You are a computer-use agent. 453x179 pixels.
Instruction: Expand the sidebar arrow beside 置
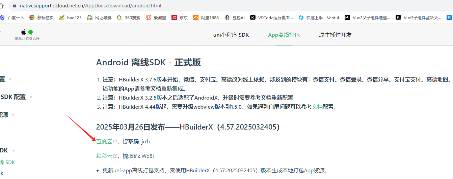tap(10, 79)
